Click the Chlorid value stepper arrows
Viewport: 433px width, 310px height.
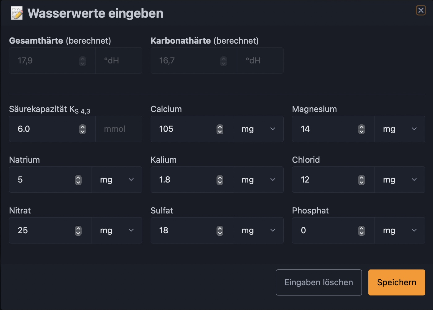pyautogui.click(x=361, y=180)
